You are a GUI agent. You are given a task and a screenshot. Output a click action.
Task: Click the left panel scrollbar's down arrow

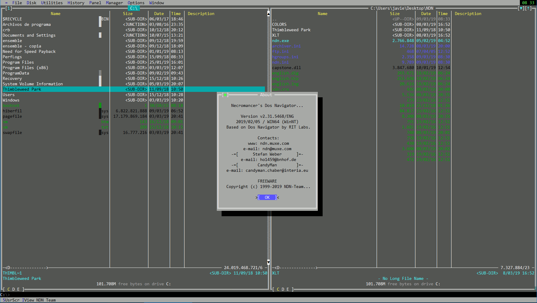point(268,262)
